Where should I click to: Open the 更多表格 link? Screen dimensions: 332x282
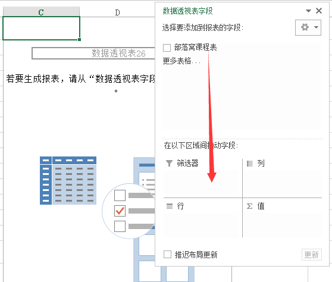pyautogui.click(x=181, y=61)
